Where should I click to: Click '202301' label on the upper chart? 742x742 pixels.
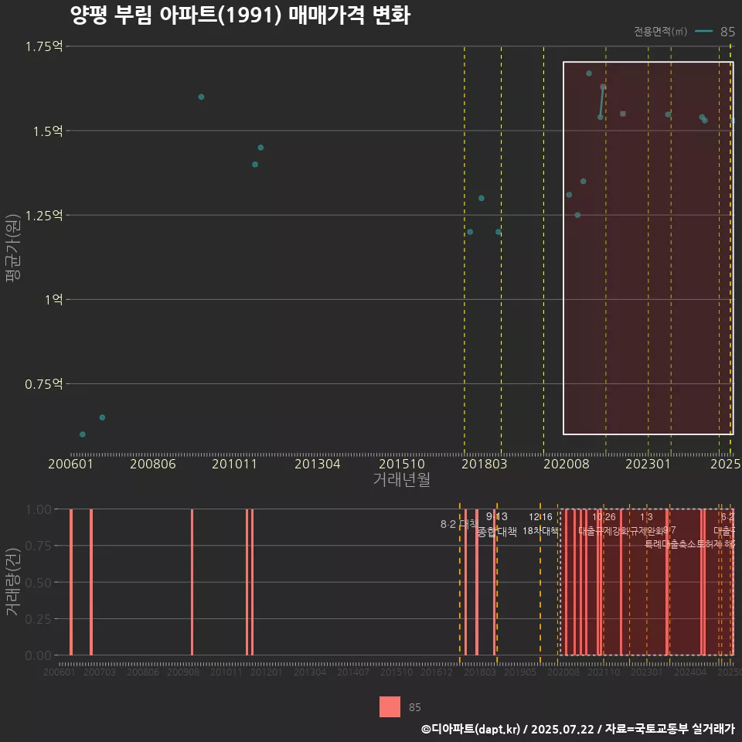pyautogui.click(x=648, y=464)
